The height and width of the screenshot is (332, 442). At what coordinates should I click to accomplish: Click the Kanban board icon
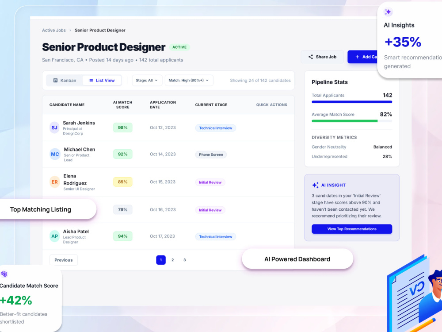(x=56, y=81)
